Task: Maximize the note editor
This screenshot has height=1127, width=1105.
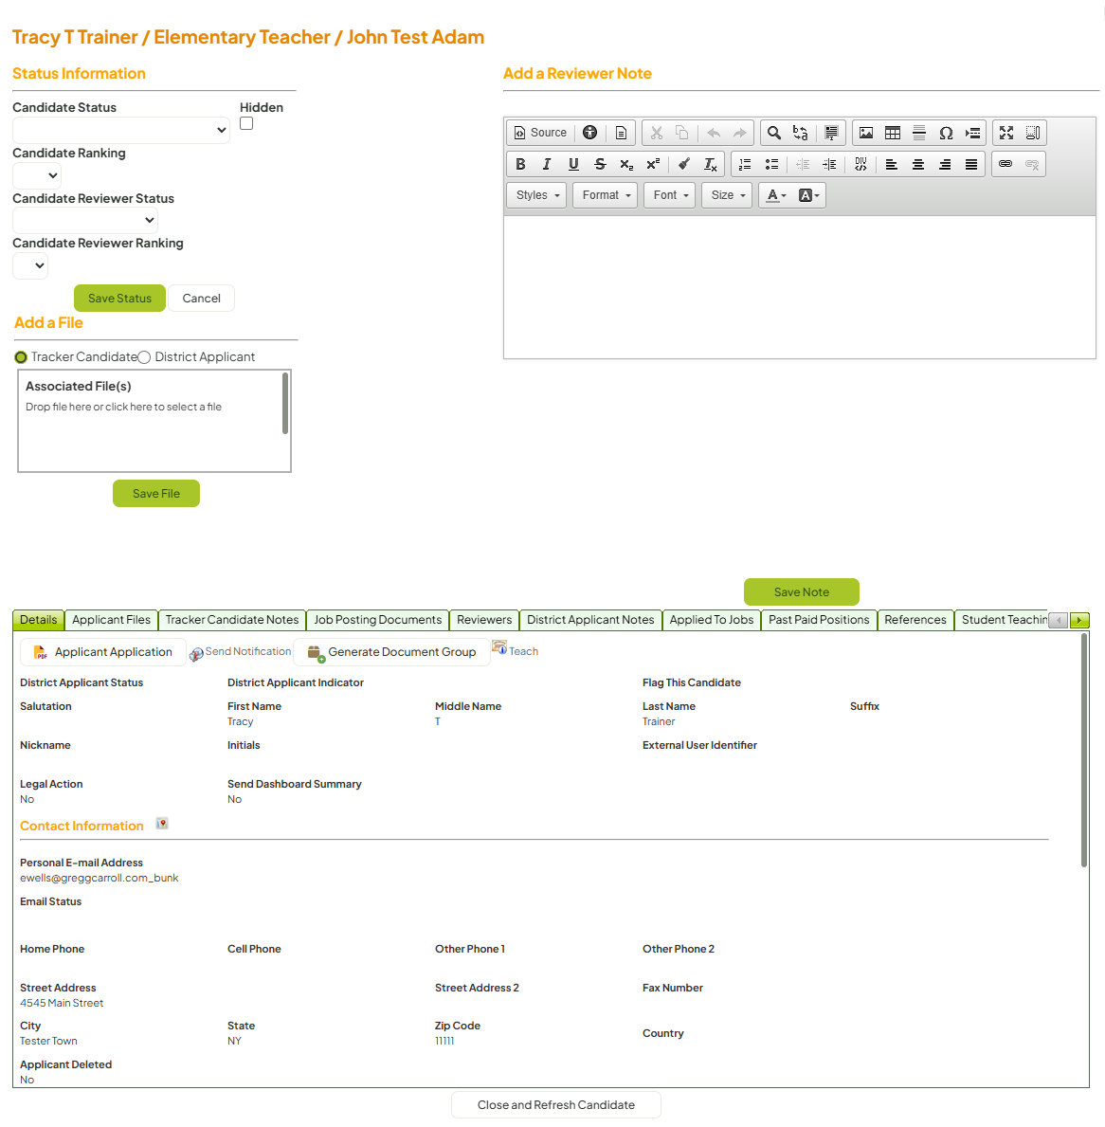Action: tap(1006, 133)
